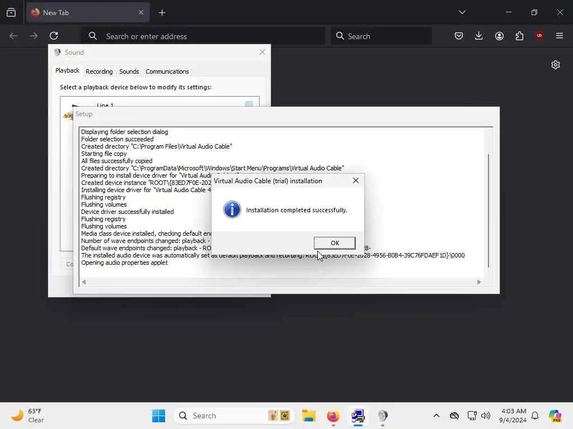Click the log line "Device driver successfully installed"

point(127,212)
